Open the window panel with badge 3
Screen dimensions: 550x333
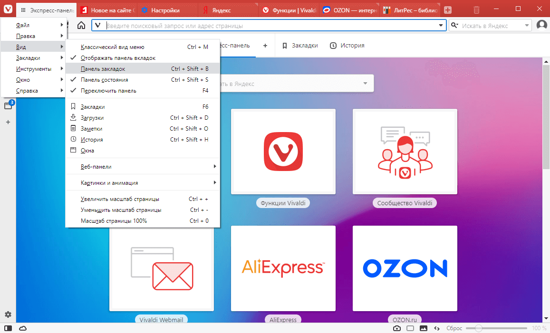pyautogui.click(x=9, y=105)
